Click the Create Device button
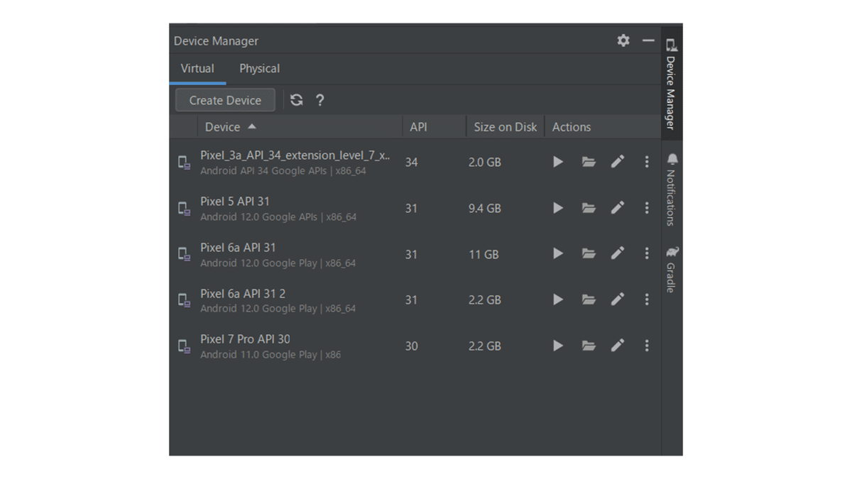852x479 pixels. click(x=225, y=100)
